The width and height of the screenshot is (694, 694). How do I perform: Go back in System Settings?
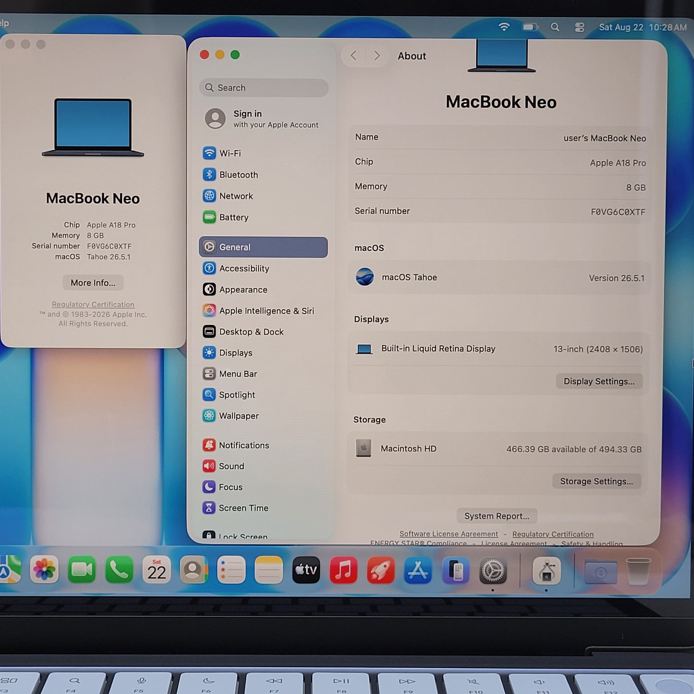click(353, 56)
